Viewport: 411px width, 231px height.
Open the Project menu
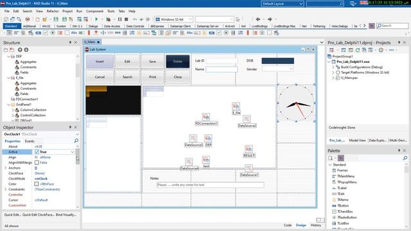67,12
